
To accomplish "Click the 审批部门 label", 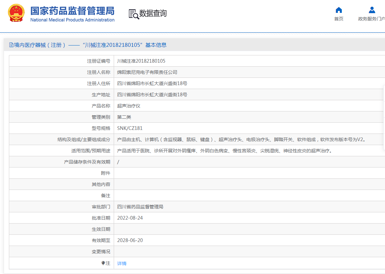I will coord(101,207).
